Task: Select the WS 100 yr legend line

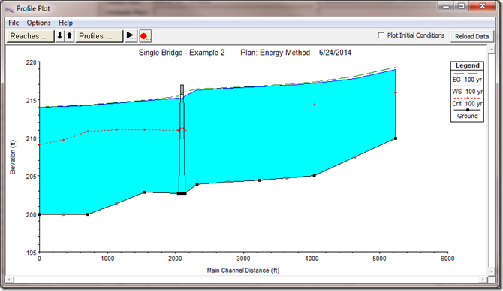Action: click(467, 86)
